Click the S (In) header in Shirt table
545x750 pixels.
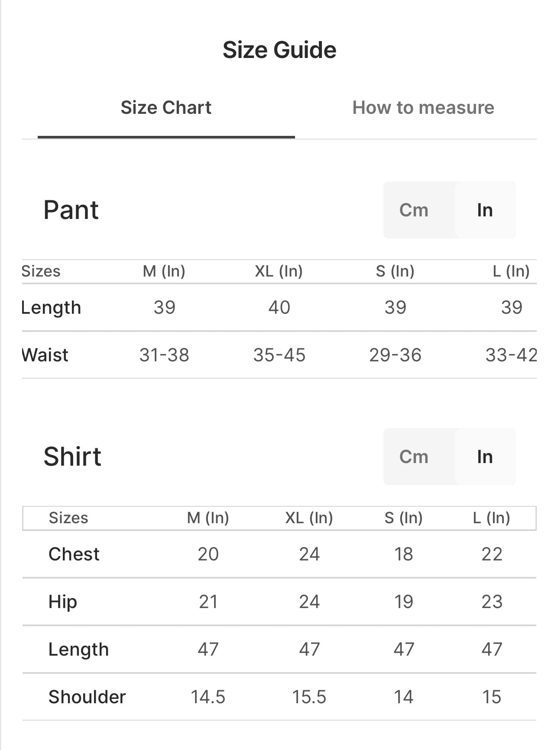click(x=403, y=518)
